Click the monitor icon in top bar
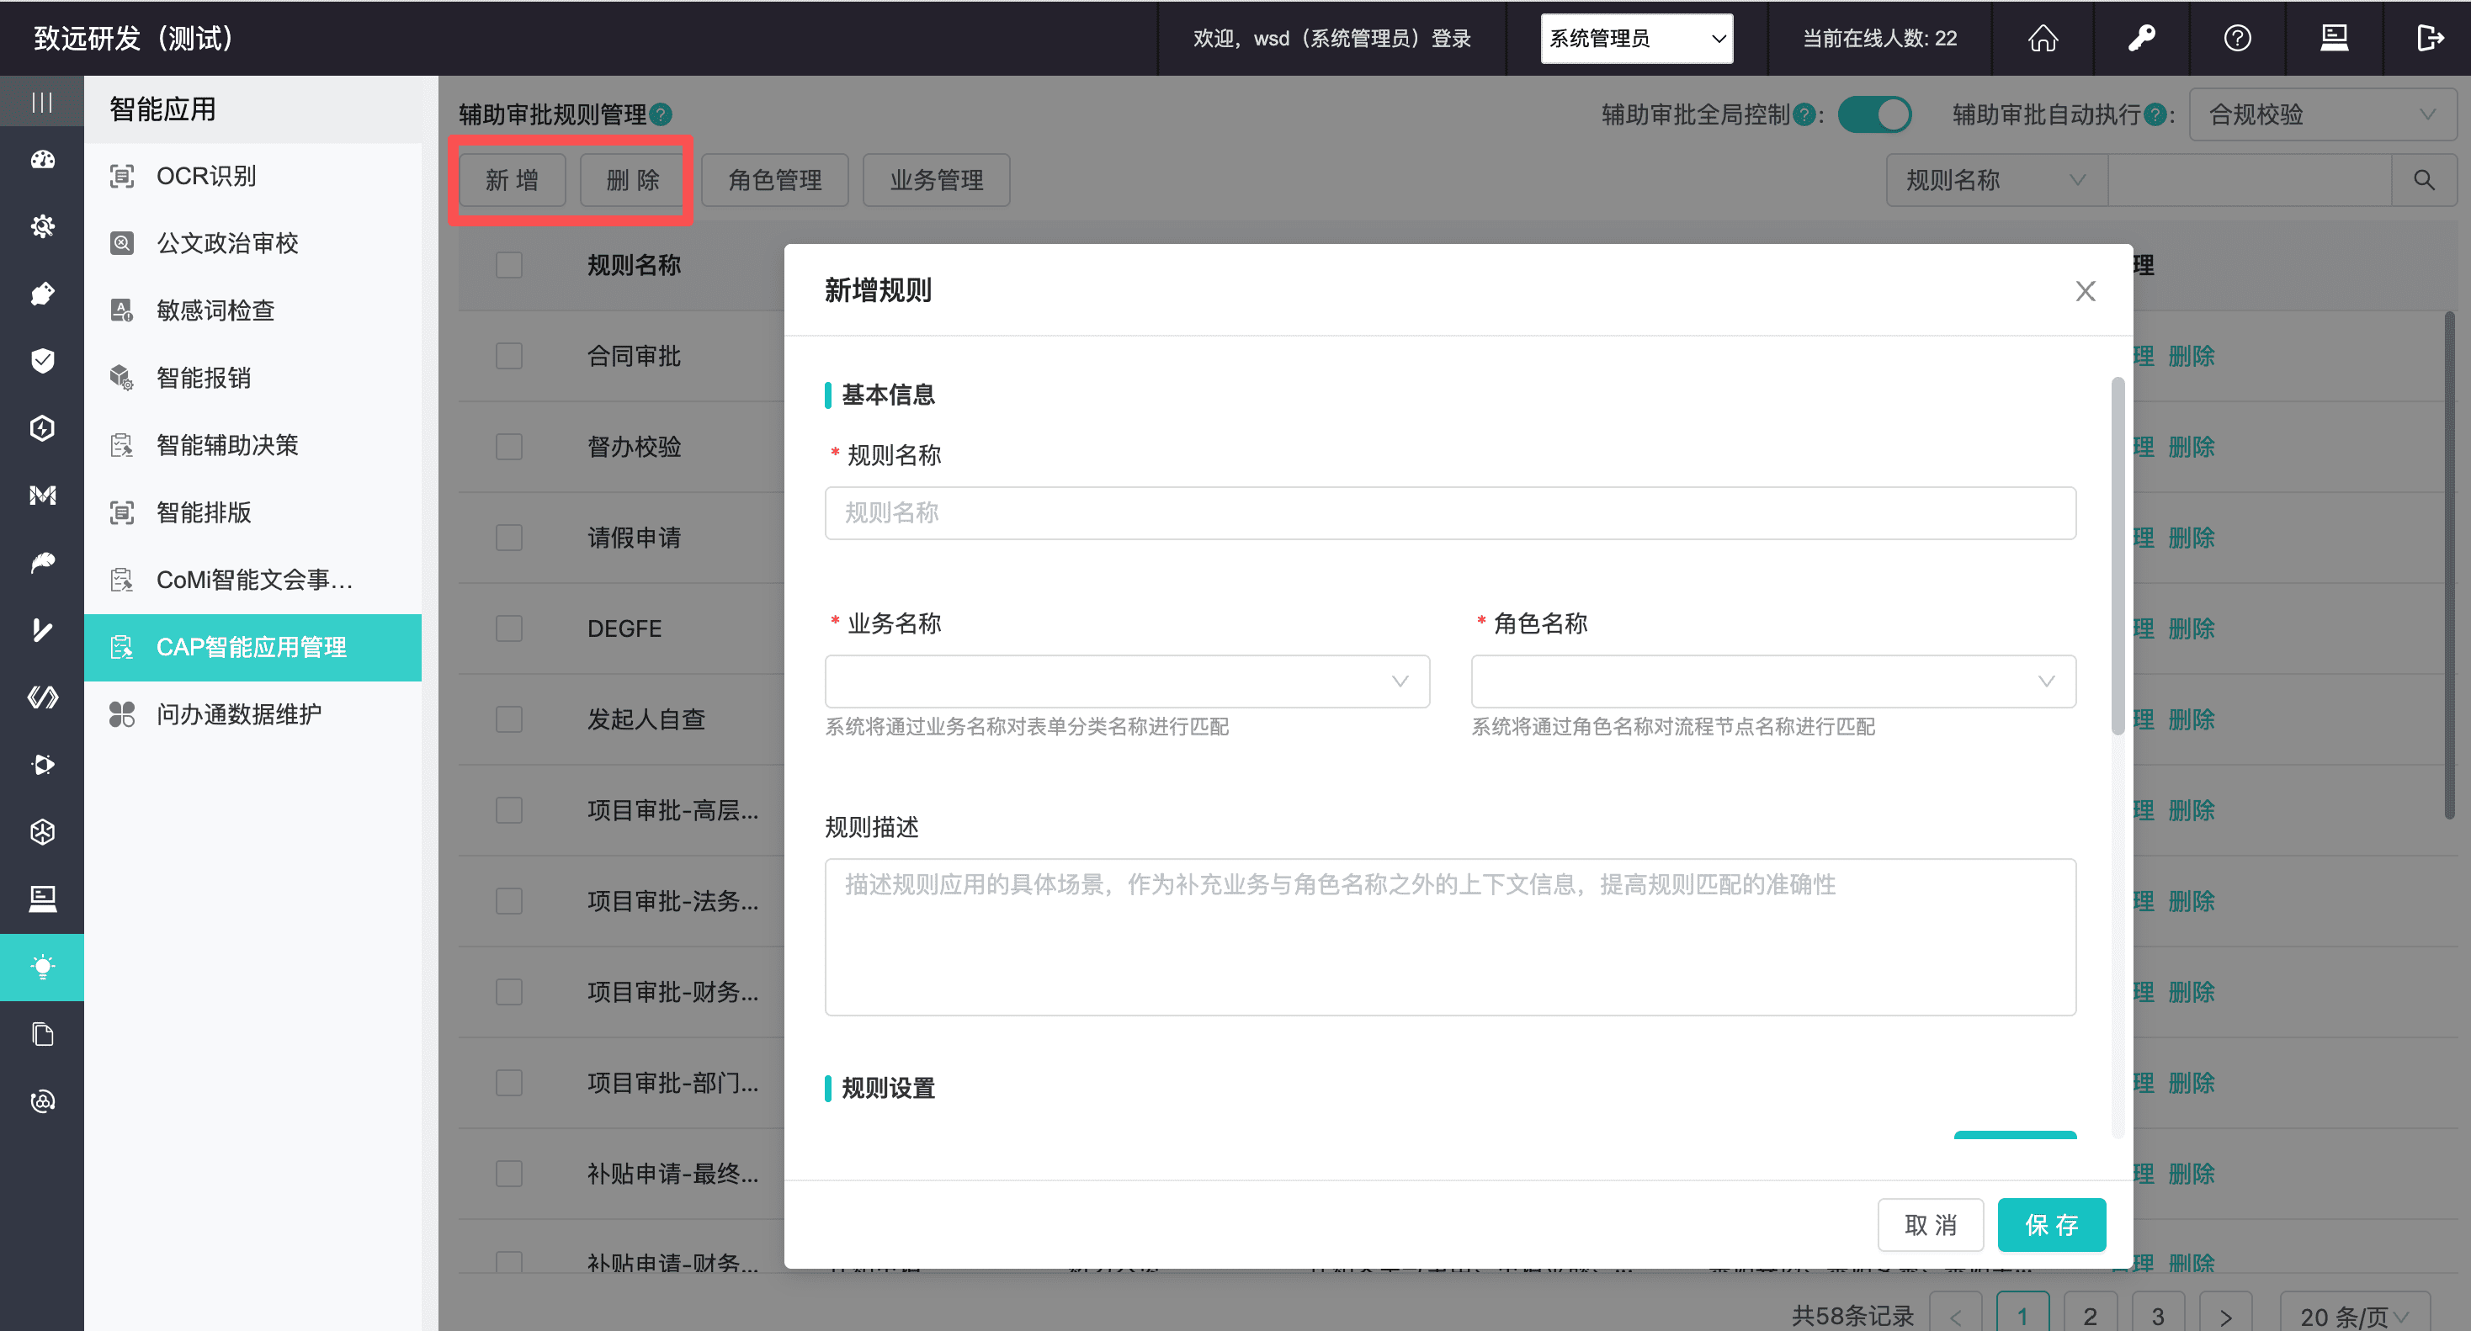 [x=2335, y=39]
